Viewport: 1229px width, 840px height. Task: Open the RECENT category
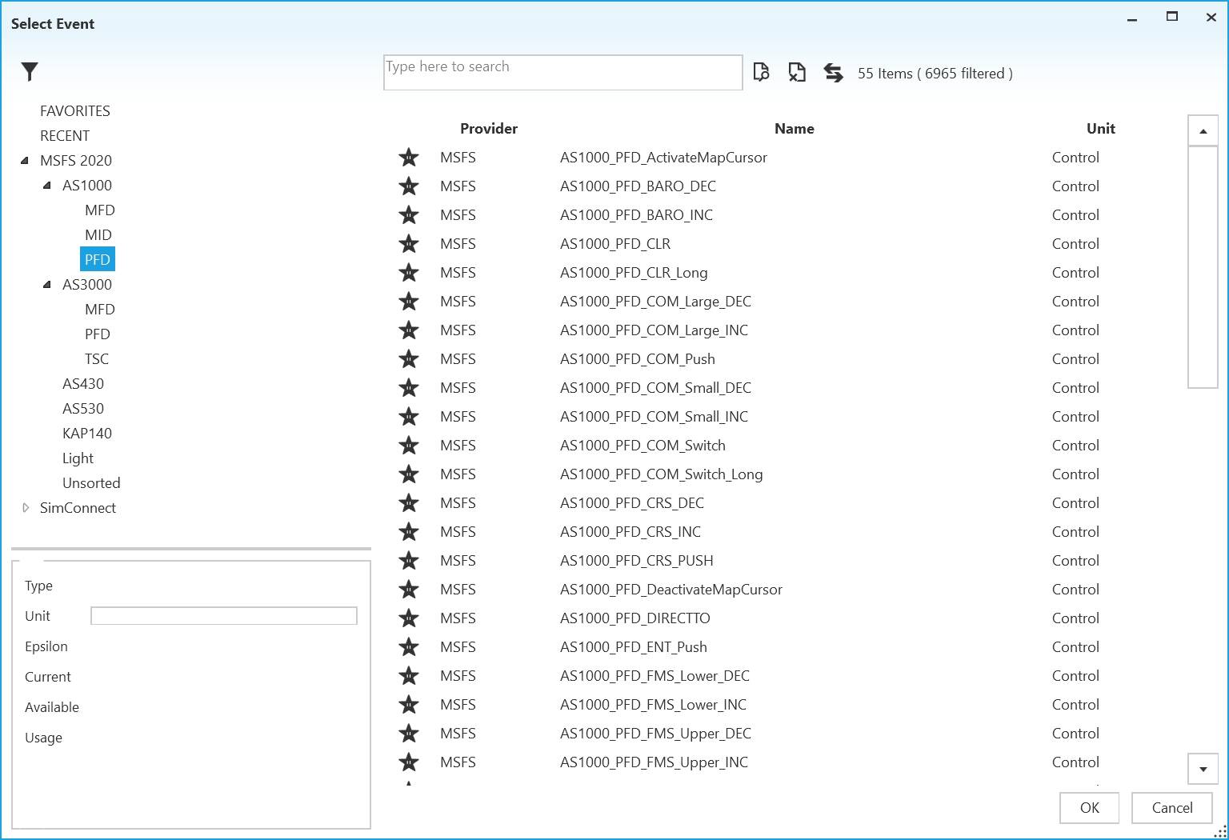click(65, 136)
